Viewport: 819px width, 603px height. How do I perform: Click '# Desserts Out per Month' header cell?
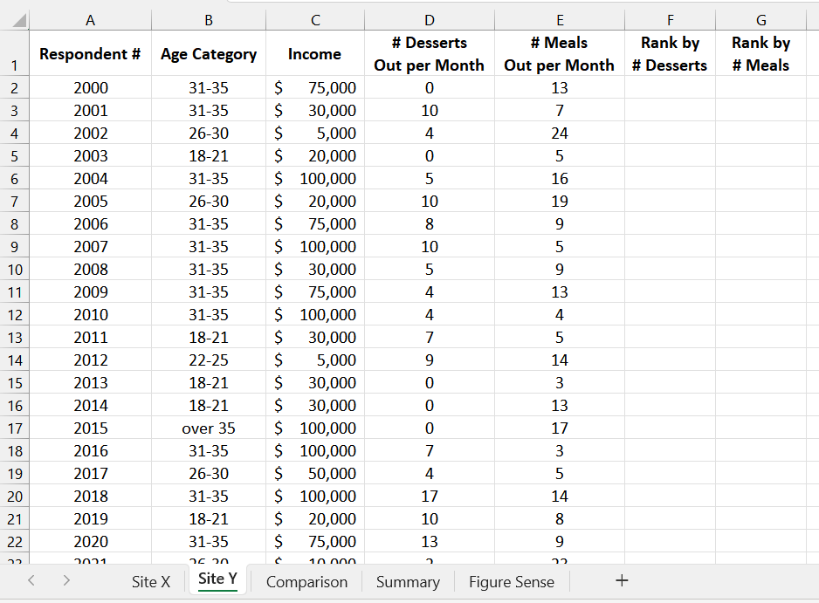[430, 54]
